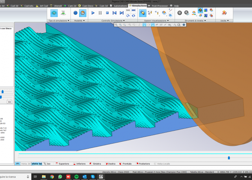This screenshot has width=252, height=180.
Task: Click the simulation progress slider handle
Action: (x=229, y=158)
